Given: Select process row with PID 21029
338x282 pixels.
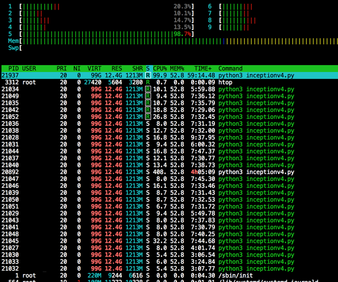Looking at the screenshot, I should (x=169, y=214).
